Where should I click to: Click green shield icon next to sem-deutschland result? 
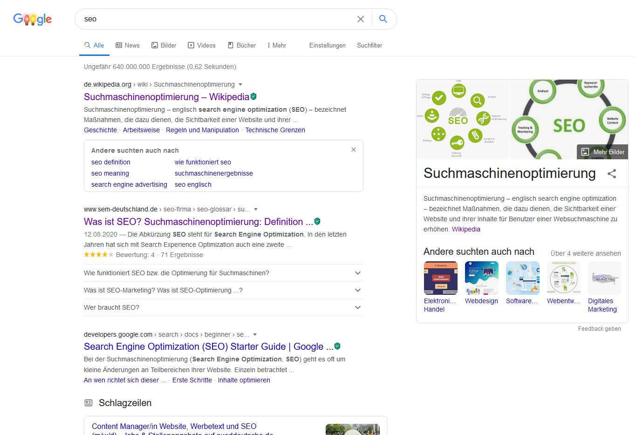[x=317, y=221]
